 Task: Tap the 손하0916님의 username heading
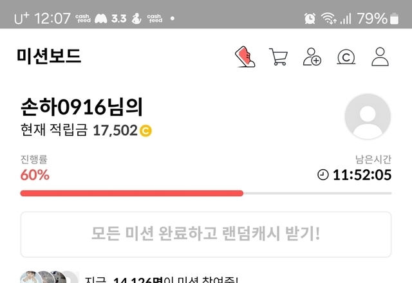(82, 107)
